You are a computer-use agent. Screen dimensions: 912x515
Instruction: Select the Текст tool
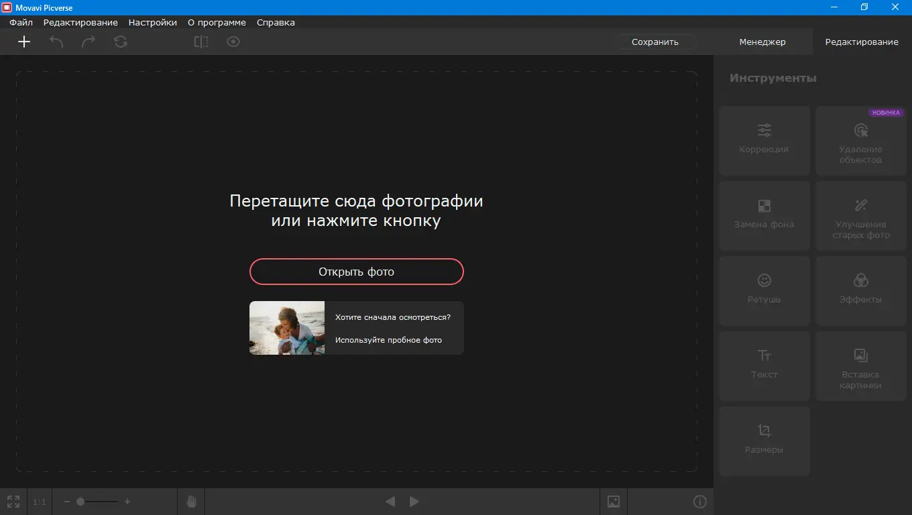tap(764, 365)
